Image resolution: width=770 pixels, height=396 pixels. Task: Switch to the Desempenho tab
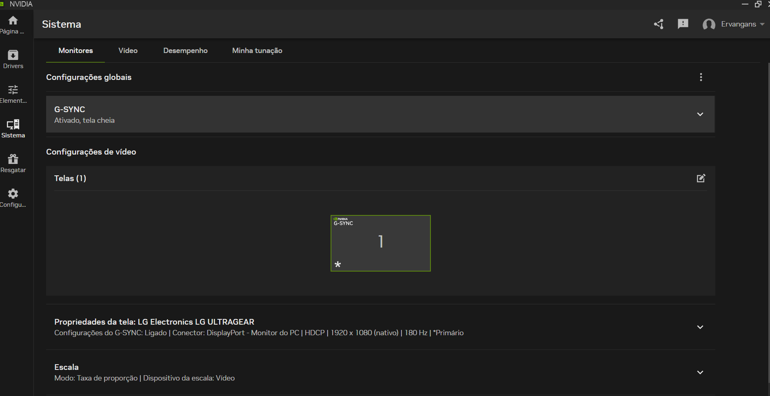coord(185,51)
